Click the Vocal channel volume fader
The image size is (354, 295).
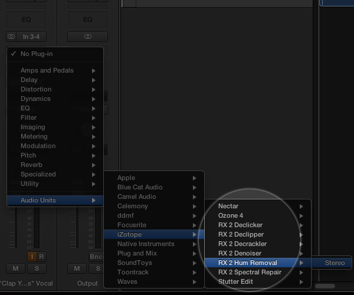(x=16, y=228)
